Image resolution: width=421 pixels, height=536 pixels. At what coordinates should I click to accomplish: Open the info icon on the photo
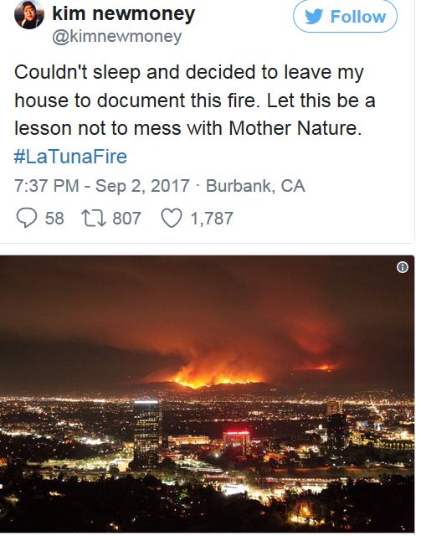point(403,267)
